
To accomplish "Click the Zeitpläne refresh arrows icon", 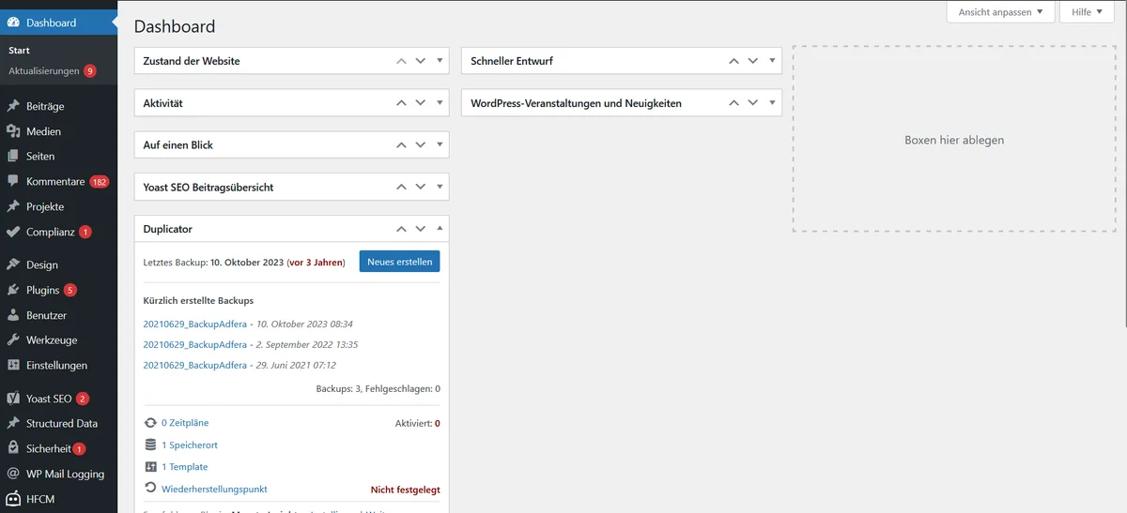I will point(150,423).
